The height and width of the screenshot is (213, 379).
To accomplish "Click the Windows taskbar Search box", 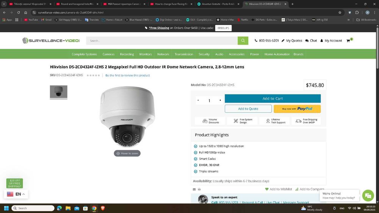I will tap(33, 208).
